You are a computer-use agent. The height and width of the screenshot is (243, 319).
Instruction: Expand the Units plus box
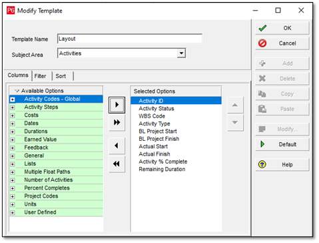pos(13,204)
